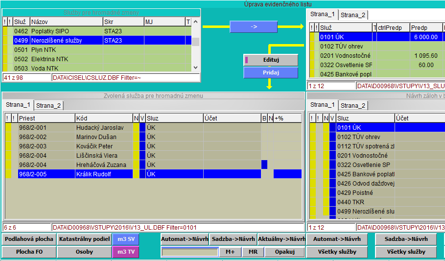Select row 0502 Elektrina NTK
The width and height of the screenshot is (445, 261).
point(97,59)
